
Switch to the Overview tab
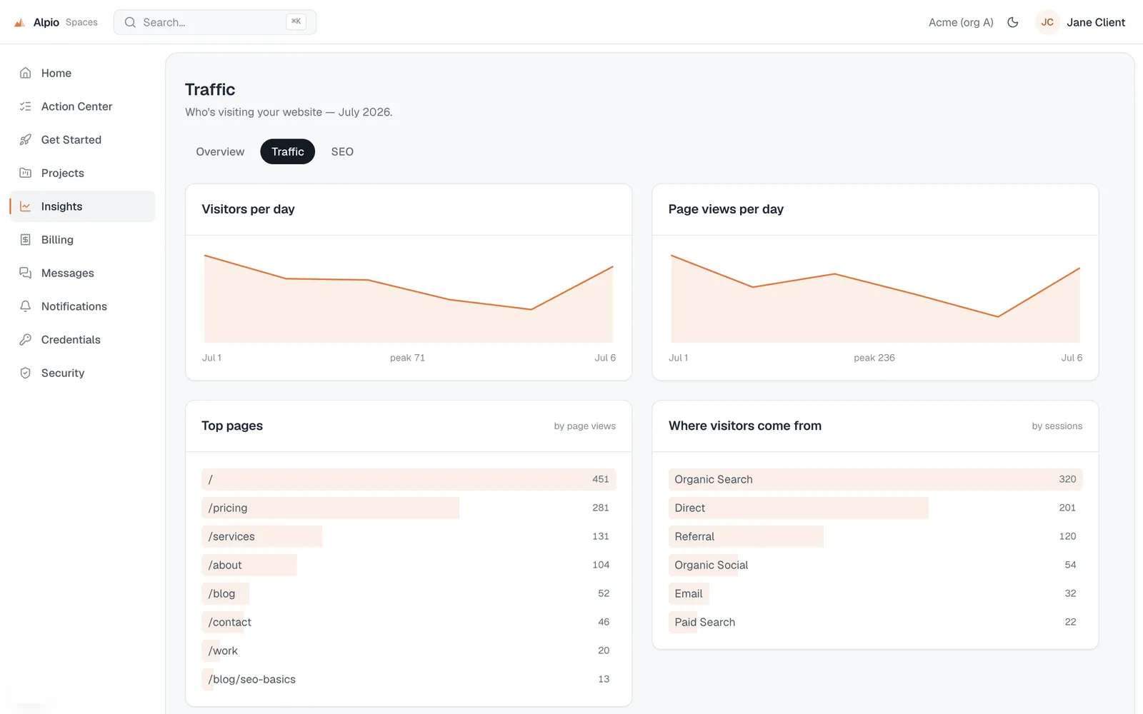[x=220, y=151]
